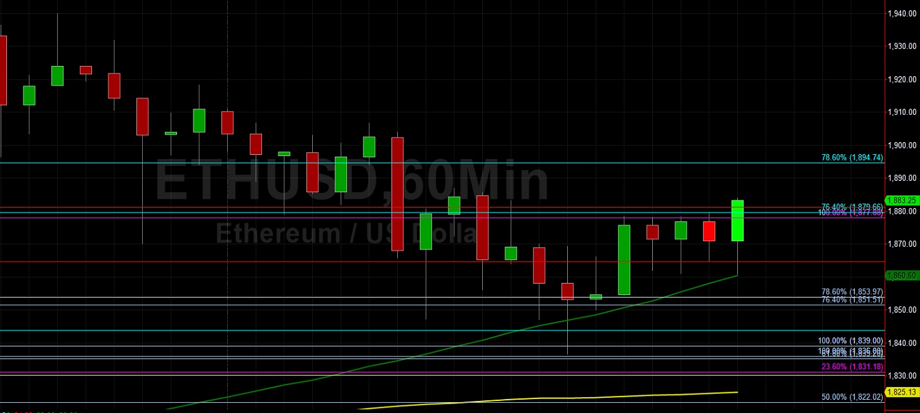Click the 1,940.00 price axis label
Screen dimensions: 920x413
point(903,13)
